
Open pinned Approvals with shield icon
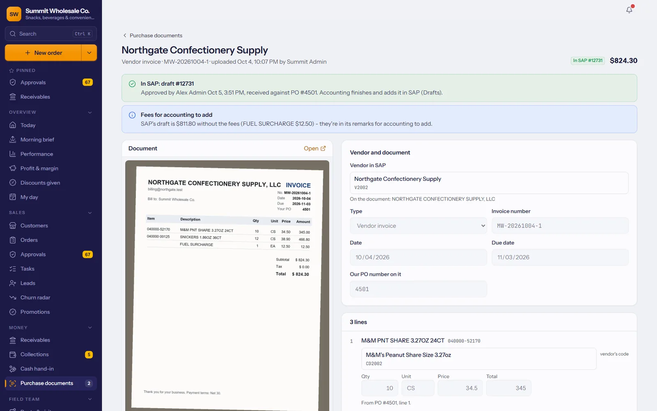pyautogui.click(x=51, y=82)
